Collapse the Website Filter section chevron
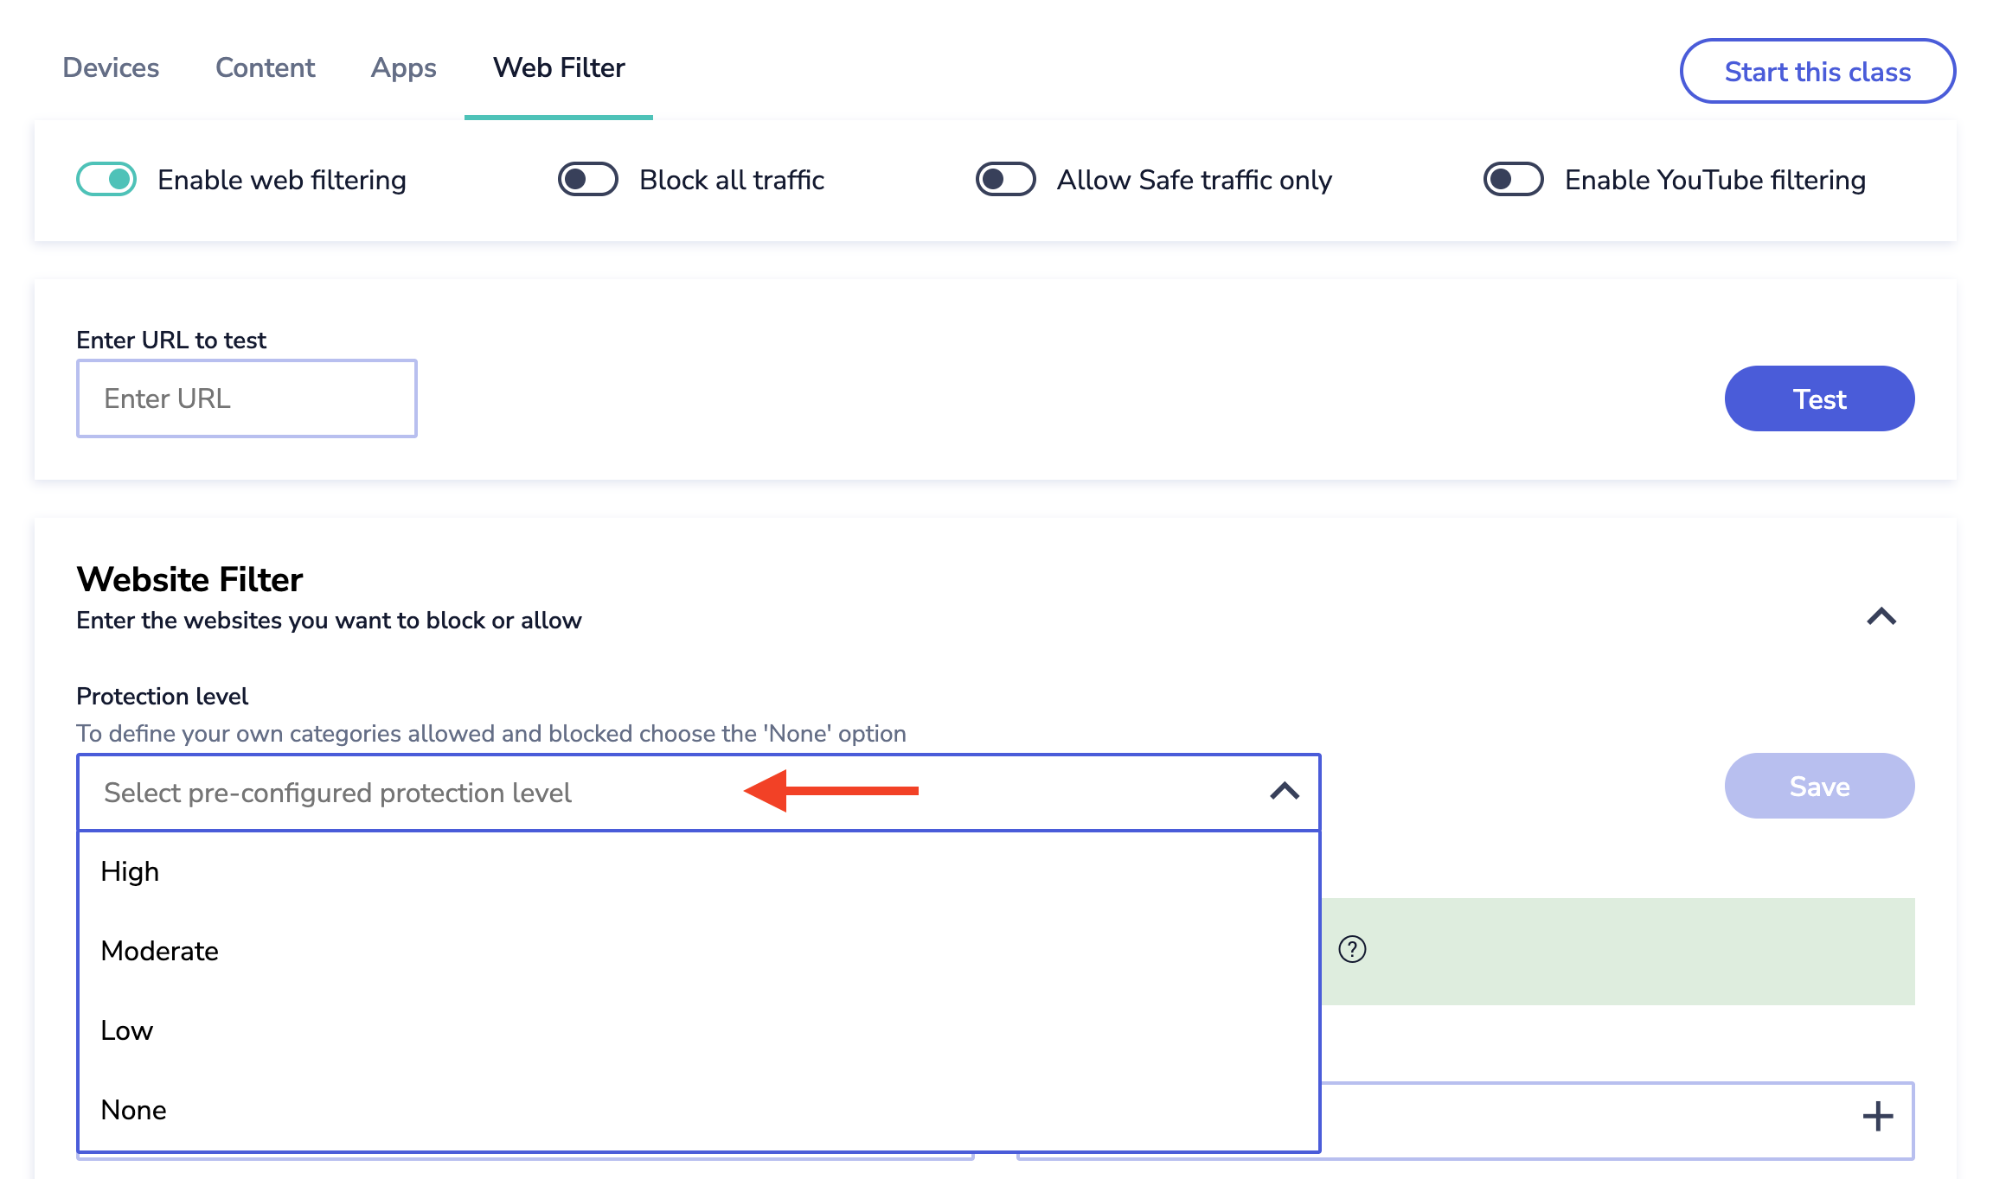The height and width of the screenshot is (1179, 1993). (1881, 616)
